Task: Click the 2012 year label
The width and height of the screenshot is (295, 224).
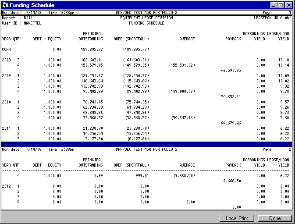Action: (x=7, y=186)
